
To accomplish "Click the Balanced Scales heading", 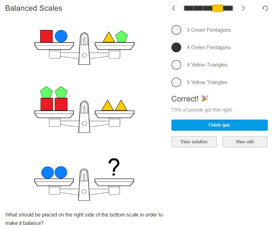I will [34, 8].
